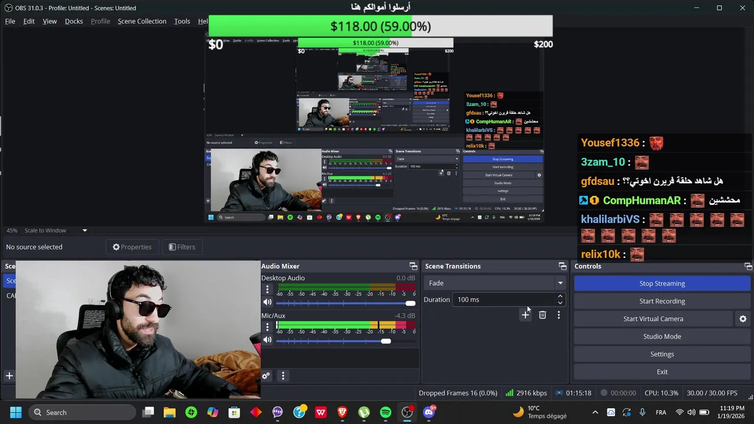Open Microsoft Store from taskbar
Screen dimensions: 754x424
234,412
